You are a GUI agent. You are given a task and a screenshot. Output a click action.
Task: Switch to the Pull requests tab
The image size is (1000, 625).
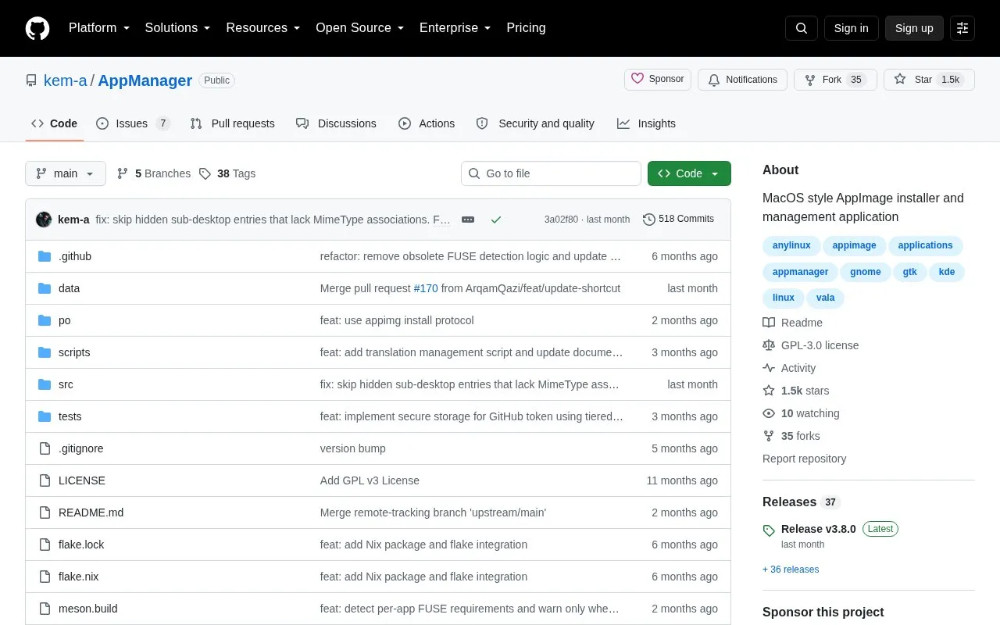(x=232, y=123)
